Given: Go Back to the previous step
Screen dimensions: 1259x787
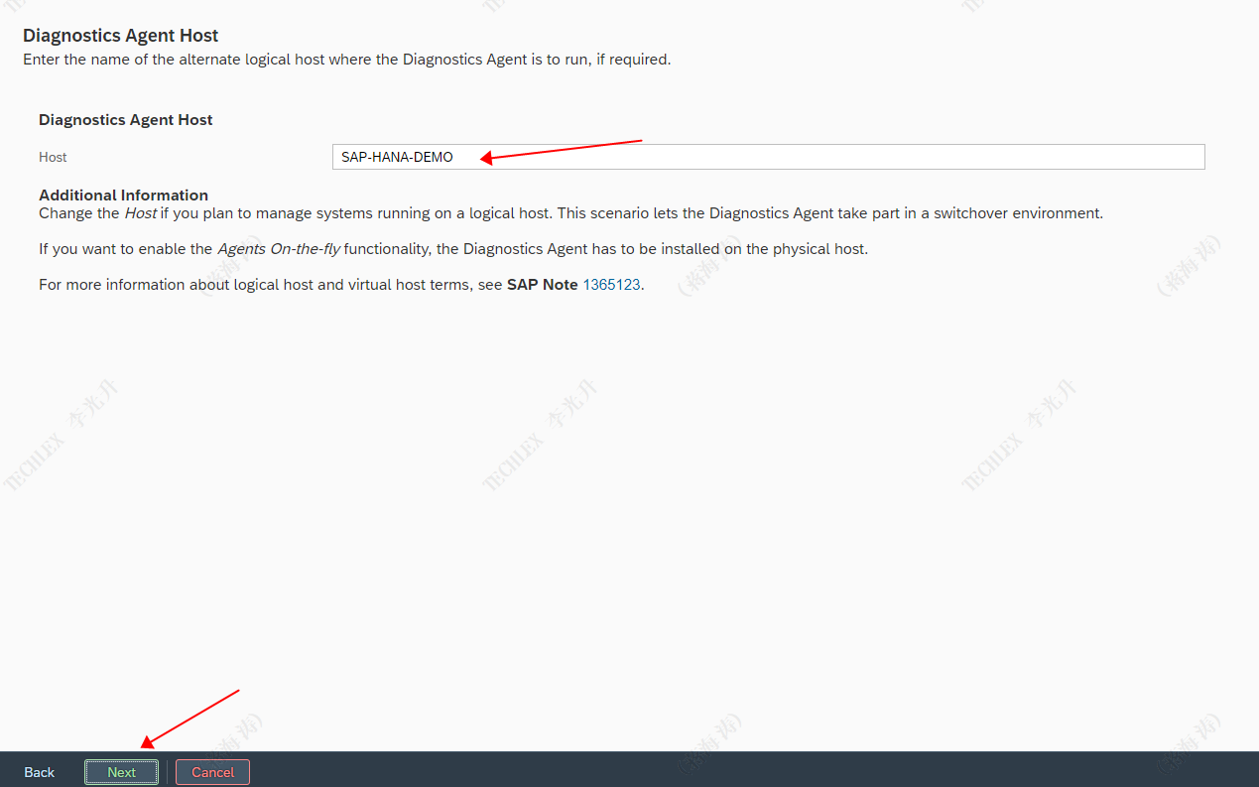Looking at the screenshot, I should coord(40,772).
